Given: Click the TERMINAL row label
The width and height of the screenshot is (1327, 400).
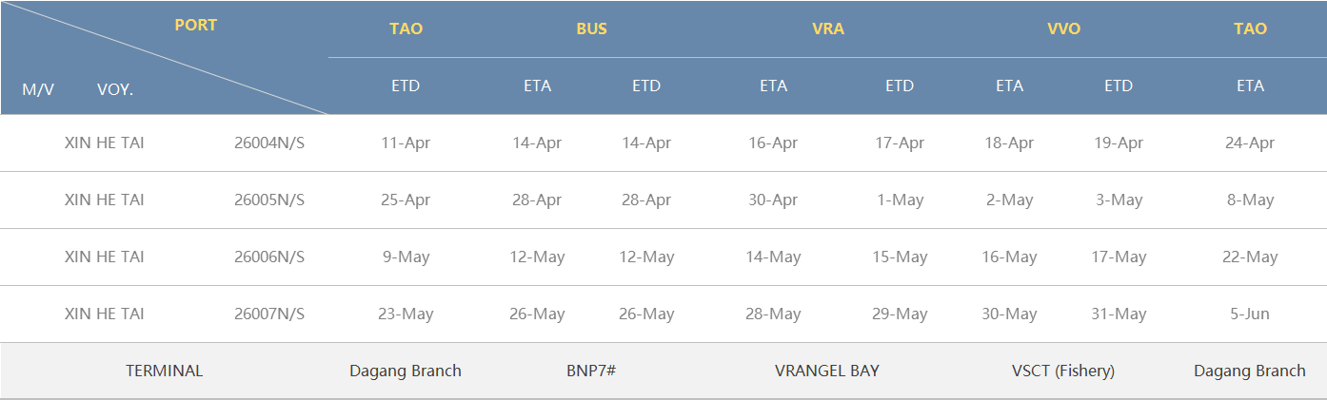Looking at the screenshot, I should [x=165, y=371].
